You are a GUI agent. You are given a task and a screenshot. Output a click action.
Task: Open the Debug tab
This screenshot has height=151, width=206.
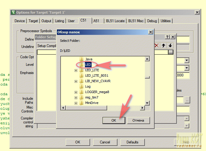152,21
